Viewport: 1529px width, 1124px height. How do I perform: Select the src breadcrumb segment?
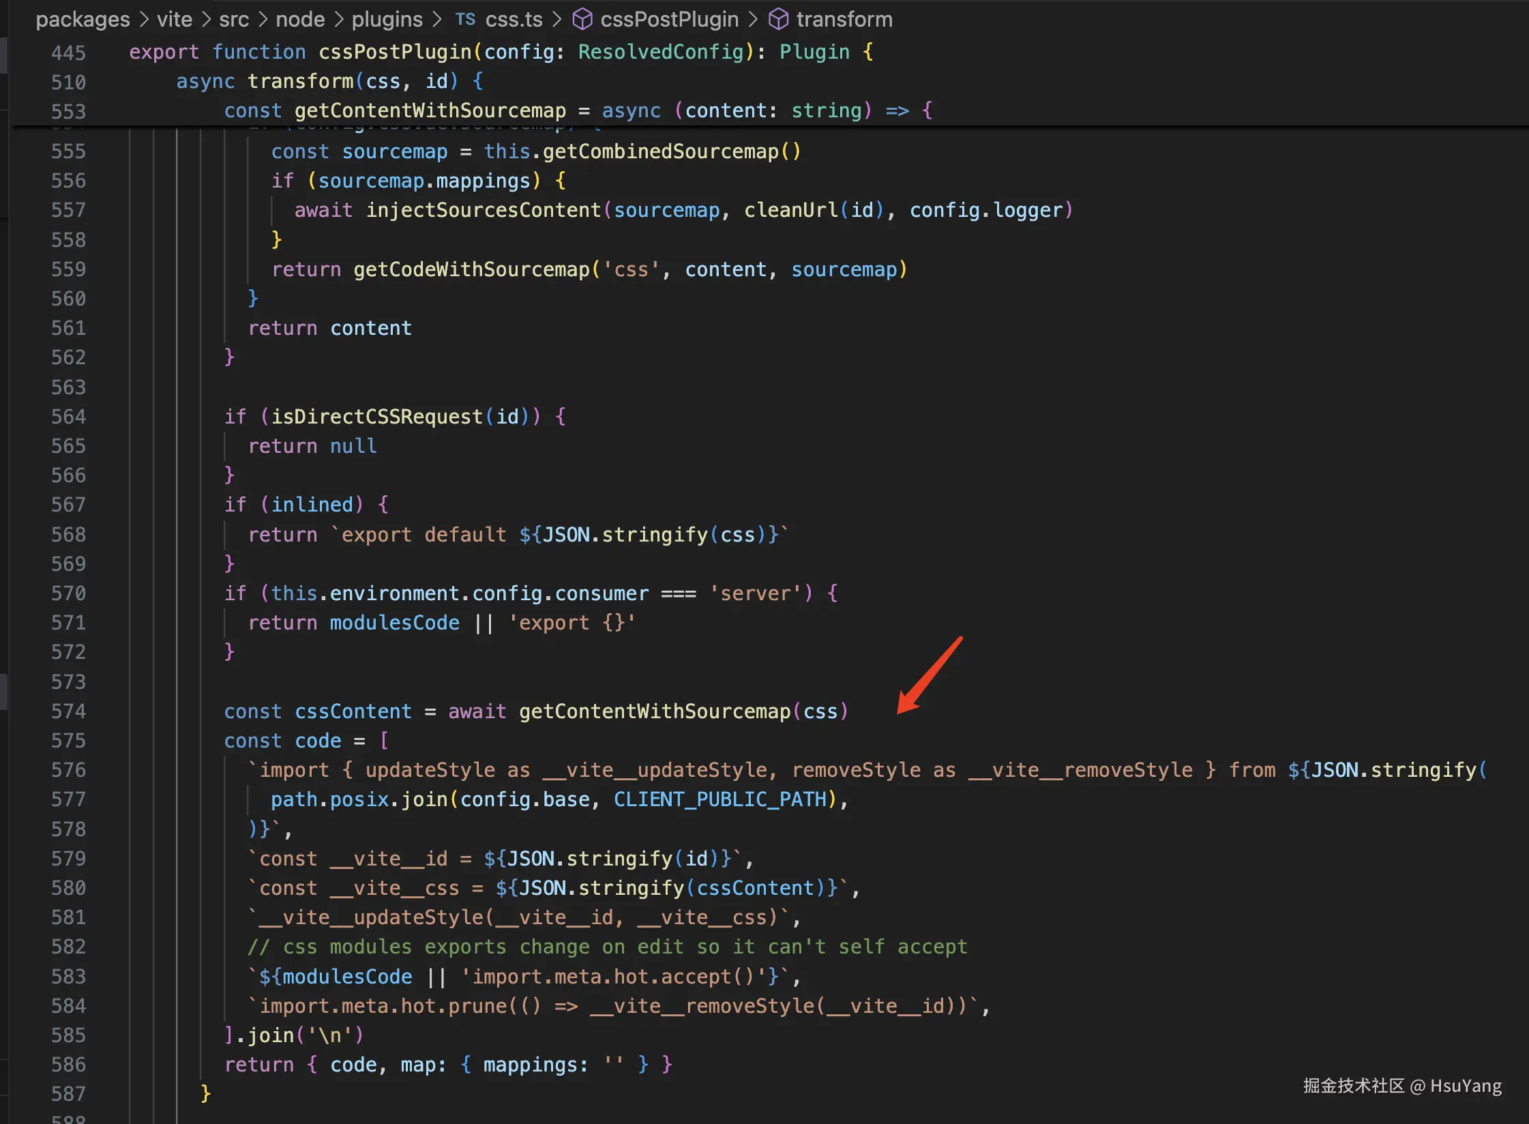click(x=234, y=19)
